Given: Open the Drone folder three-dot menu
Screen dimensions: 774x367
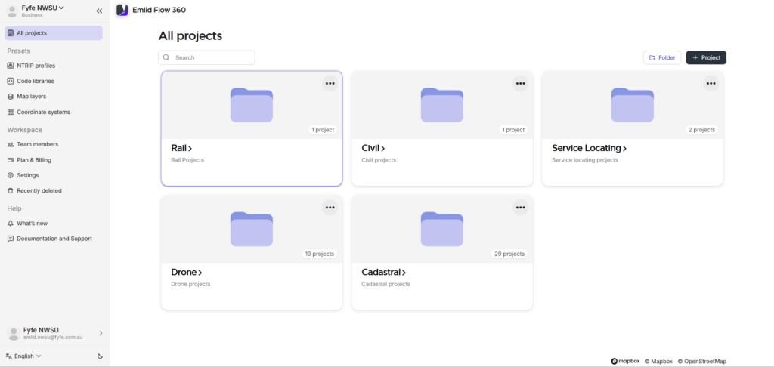Looking at the screenshot, I should pos(330,208).
